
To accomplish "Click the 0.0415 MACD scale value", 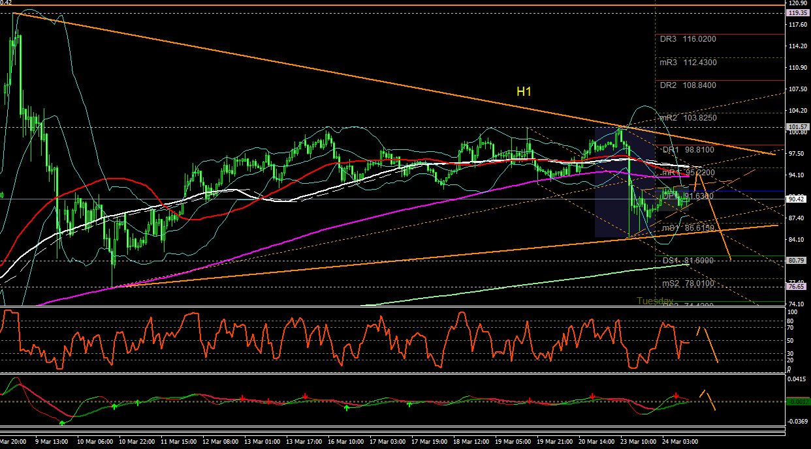I will (798, 379).
